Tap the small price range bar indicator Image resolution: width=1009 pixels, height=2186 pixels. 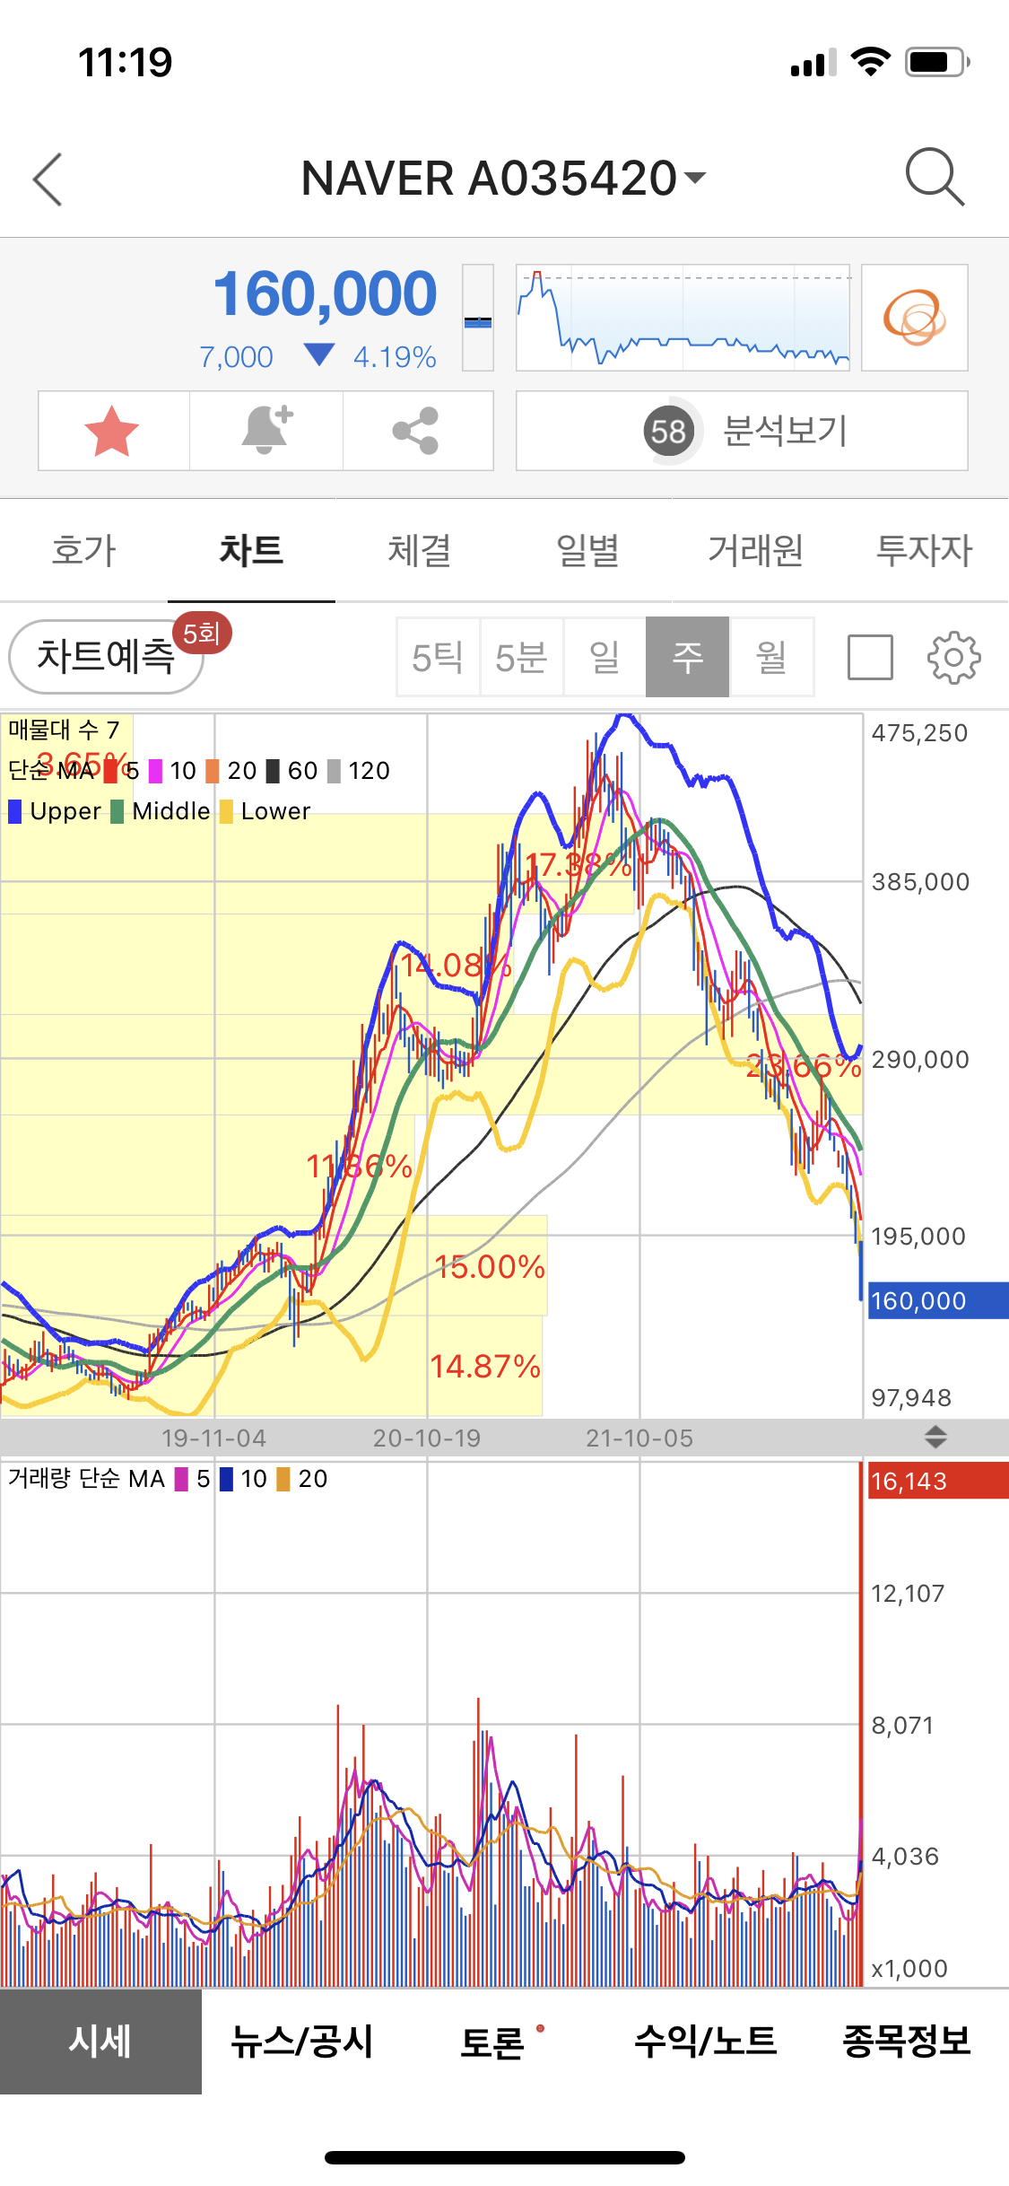(x=477, y=318)
